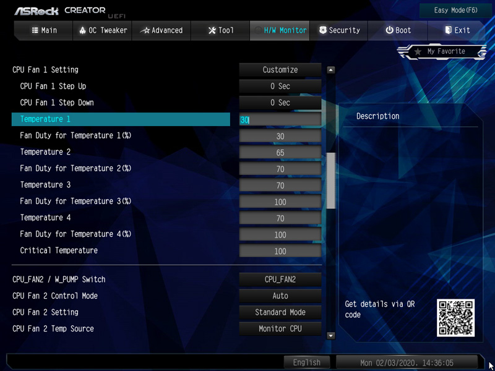
Task: Switch to OC Tweaker tab
Action: (102, 30)
